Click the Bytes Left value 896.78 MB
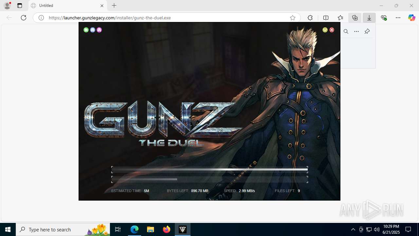The width and height of the screenshot is (419, 236). (x=200, y=191)
